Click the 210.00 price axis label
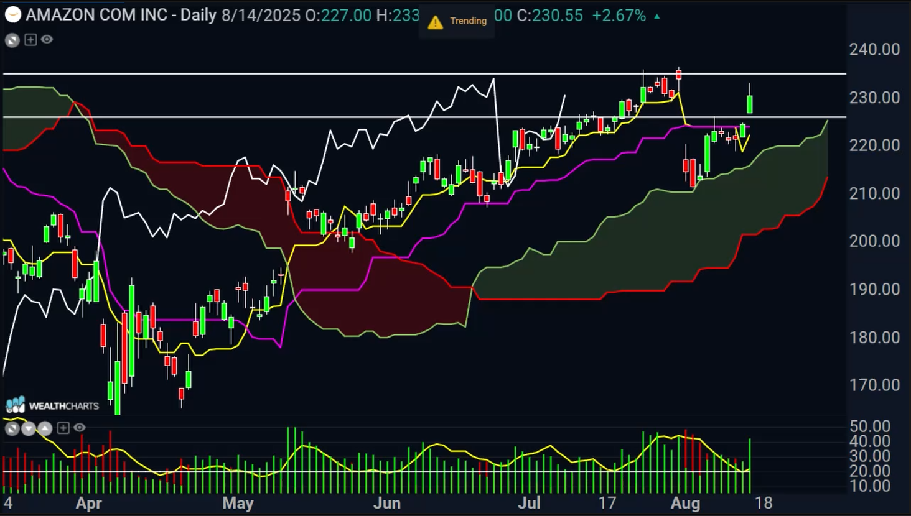This screenshot has width=911, height=516. point(874,193)
